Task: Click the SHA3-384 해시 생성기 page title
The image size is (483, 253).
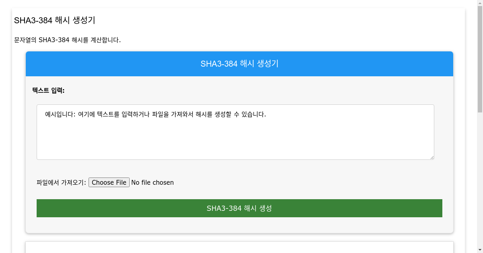Action: tap(54, 20)
